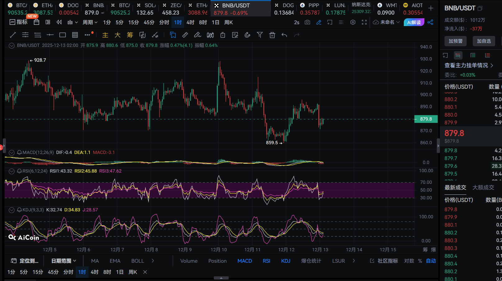The image size is (502, 281).
Task: Switch to the 4时 timeframe
Action: pos(190,22)
